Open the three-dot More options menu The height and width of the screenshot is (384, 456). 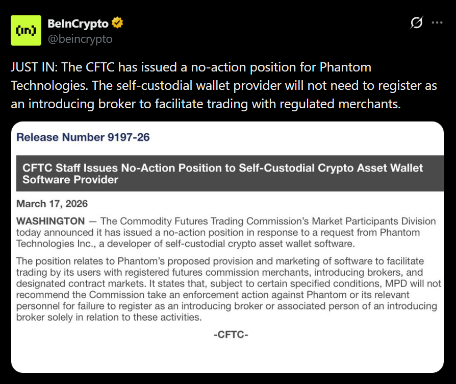437,23
